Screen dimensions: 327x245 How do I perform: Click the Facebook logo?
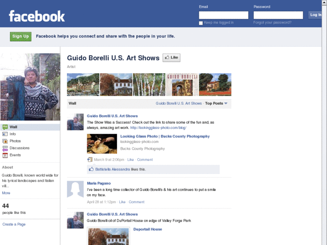point(37,16)
